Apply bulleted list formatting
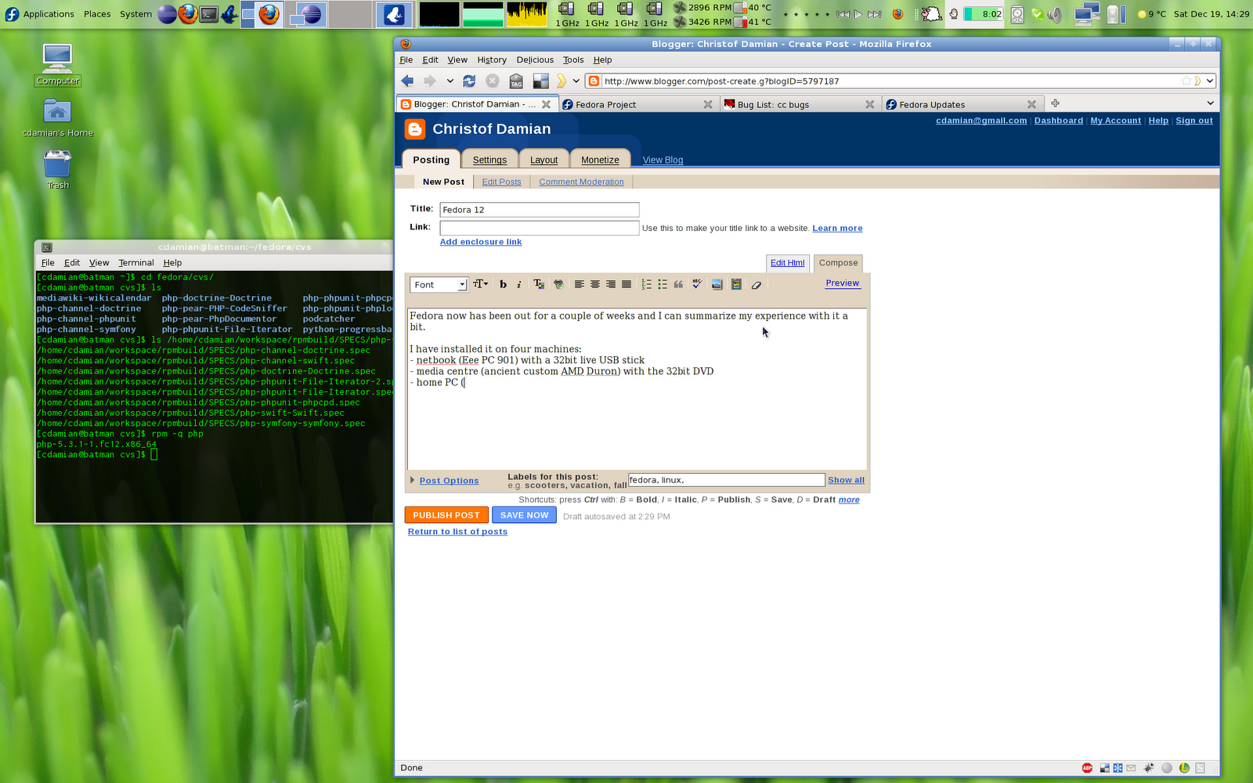This screenshot has height=783, width=1253. [663, 285]
